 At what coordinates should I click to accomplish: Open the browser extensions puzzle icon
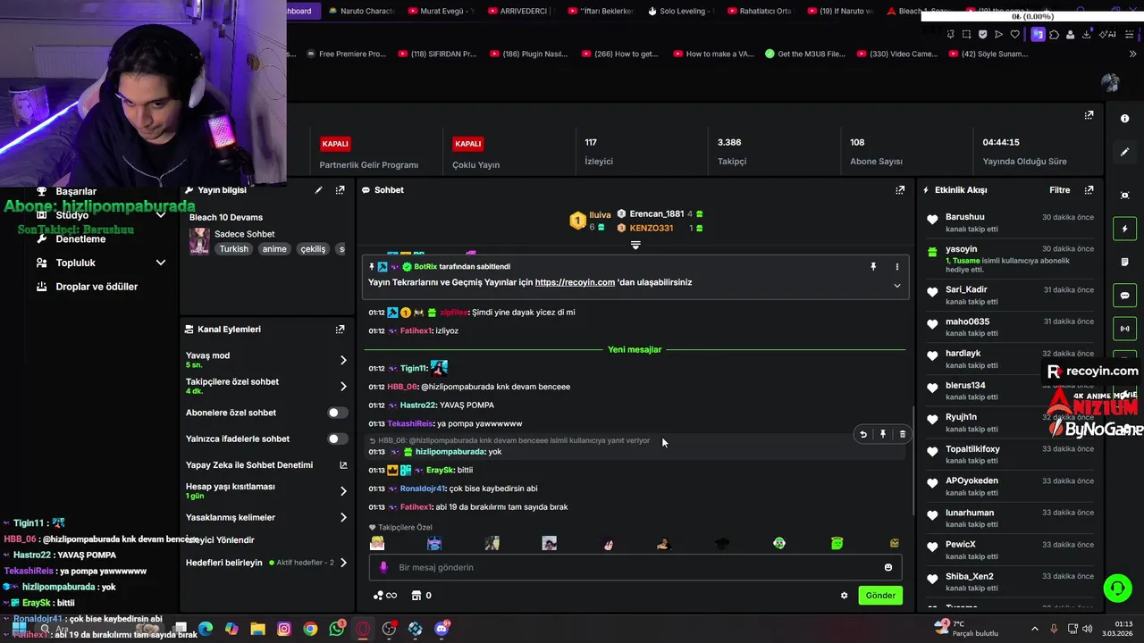tap(1054, 34)
